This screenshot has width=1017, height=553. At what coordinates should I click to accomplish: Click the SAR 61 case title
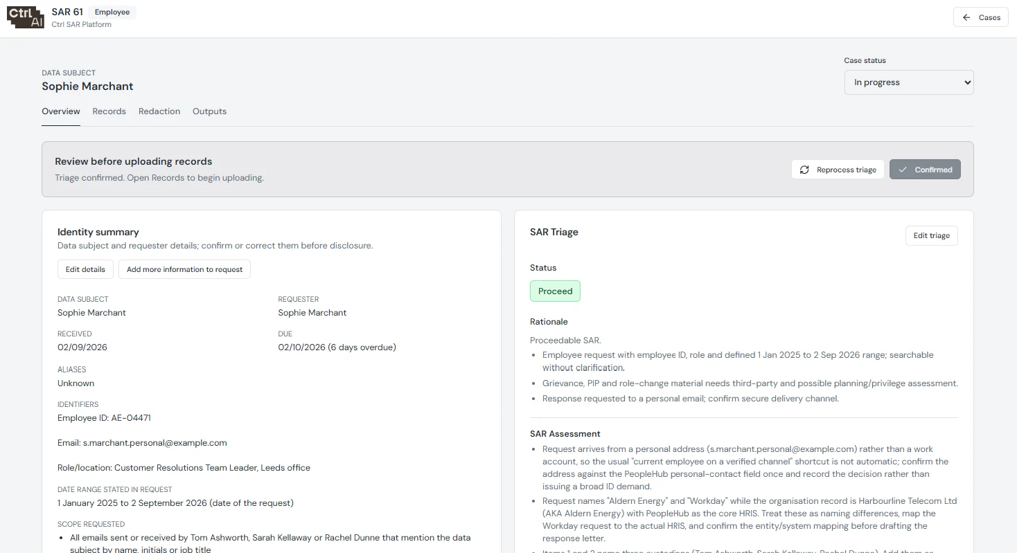(x=67, y=12)
